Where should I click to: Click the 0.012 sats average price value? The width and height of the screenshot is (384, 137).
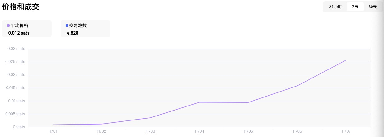tap(19, 33)
